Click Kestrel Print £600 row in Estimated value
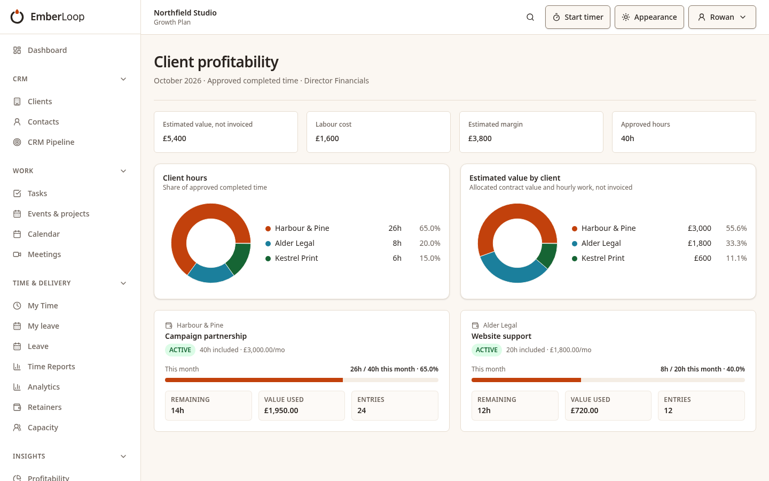 coord(660,258)
